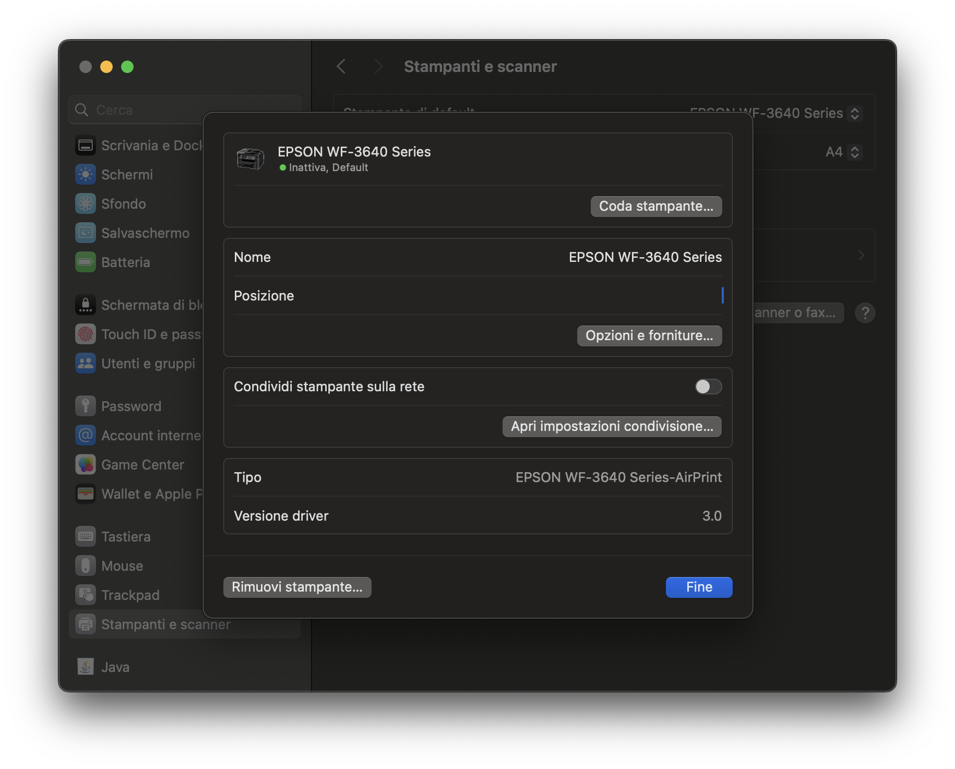Click the EPSON printer thumbnail image

pyautogui.click(x=250, y=159)
